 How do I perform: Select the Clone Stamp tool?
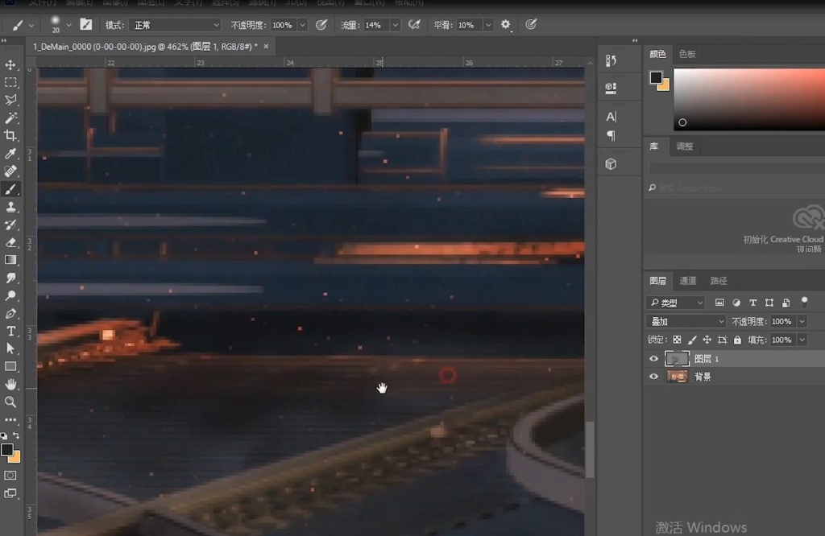[x=10, y=207]
